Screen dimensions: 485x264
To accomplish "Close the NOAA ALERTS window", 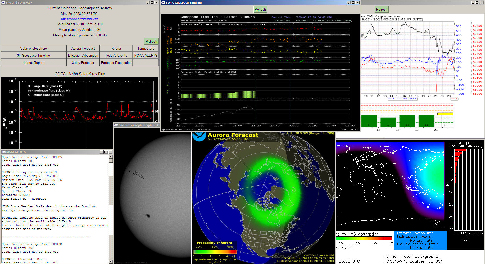I will click(110, 152).
